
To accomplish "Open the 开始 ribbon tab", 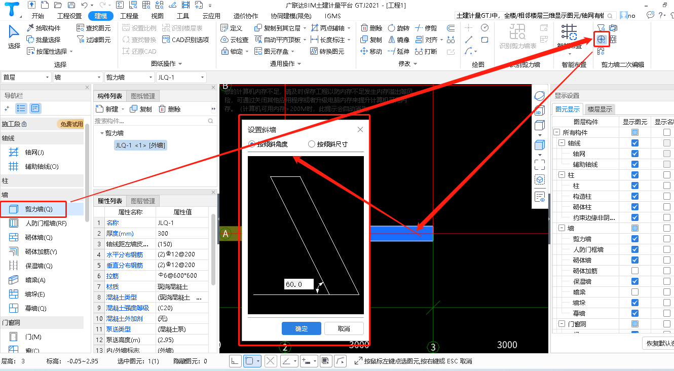I will point(38,16).
